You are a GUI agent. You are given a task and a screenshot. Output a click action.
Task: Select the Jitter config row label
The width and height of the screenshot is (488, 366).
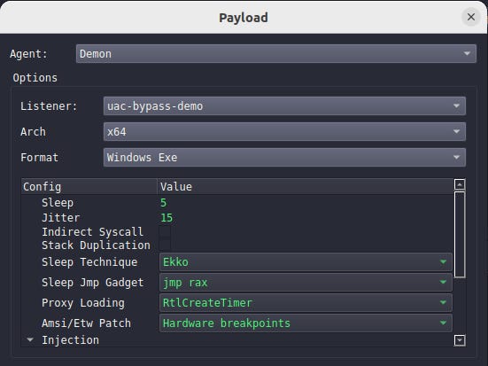pyautogui.click(x=61, y=218)
